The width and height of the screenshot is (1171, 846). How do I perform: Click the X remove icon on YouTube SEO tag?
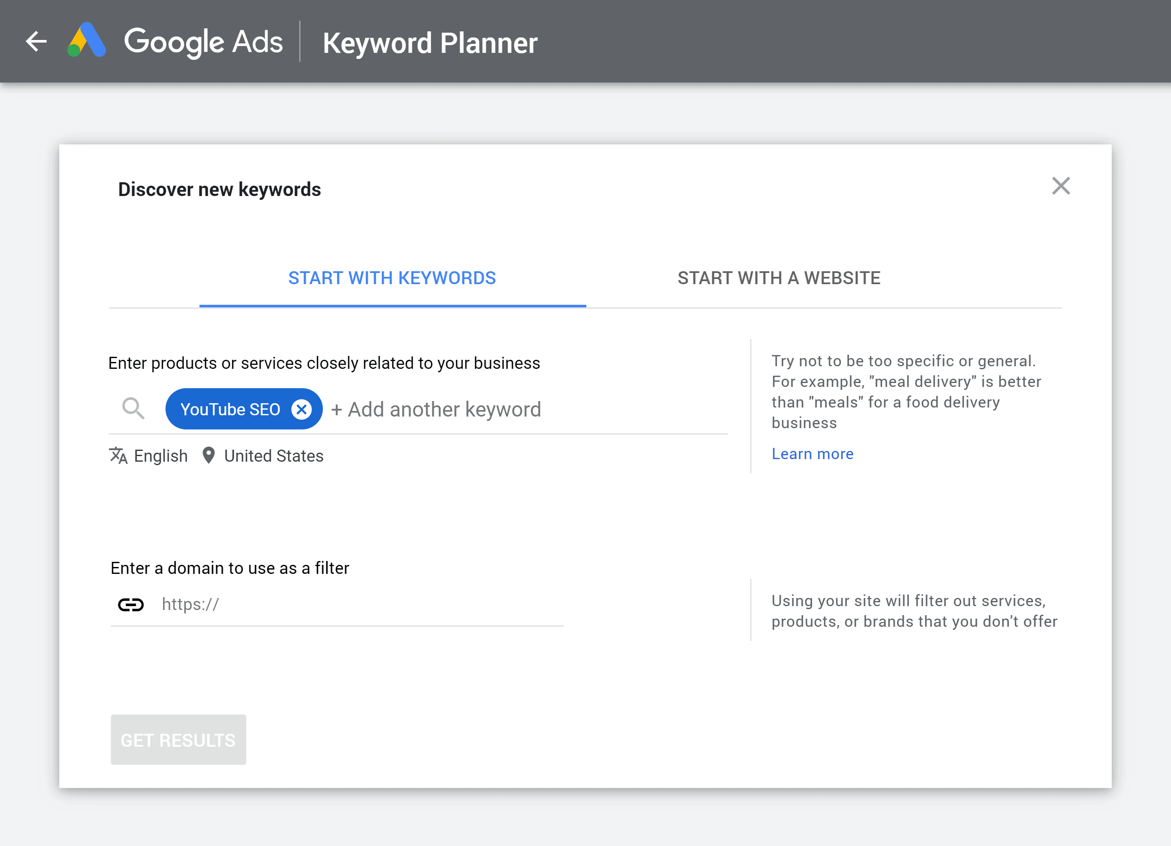tap(301, 409)
